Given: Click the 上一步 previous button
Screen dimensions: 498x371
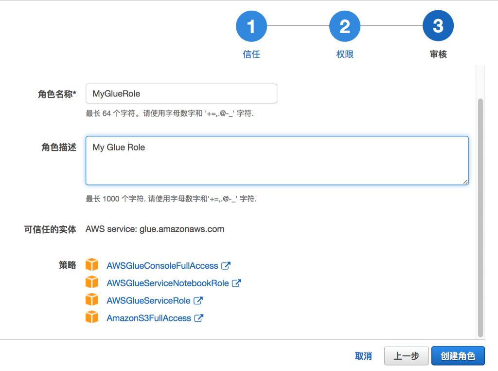Looking at the screenshot, I should [406, 356].
